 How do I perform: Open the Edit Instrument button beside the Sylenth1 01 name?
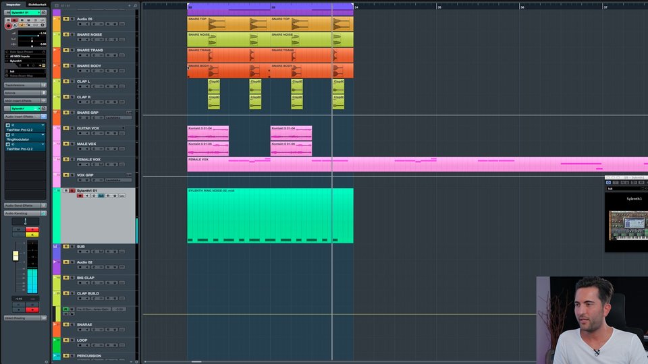[44, 12]
